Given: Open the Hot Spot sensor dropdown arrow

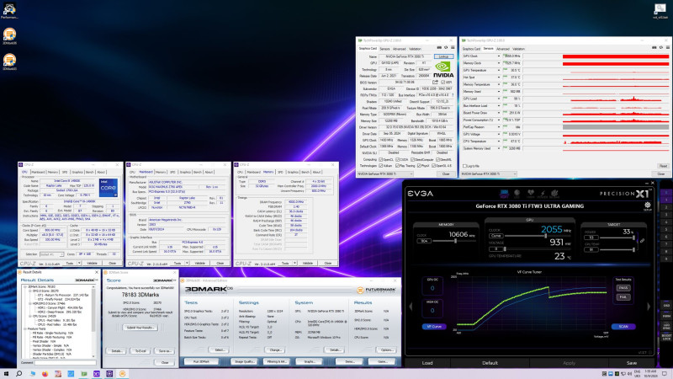Looking at the screenshot, I should (x=499, y=77).
